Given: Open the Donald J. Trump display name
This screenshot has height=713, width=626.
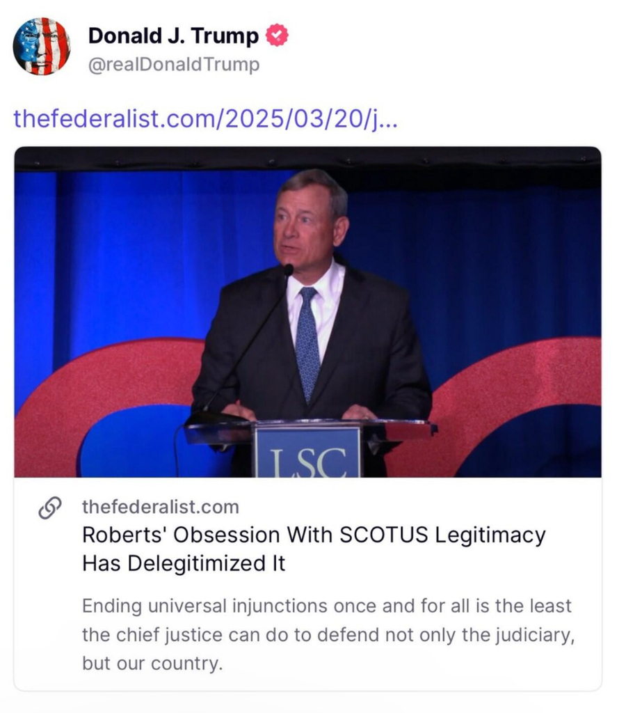Looking at the screenshot, I should click(174, 36).
